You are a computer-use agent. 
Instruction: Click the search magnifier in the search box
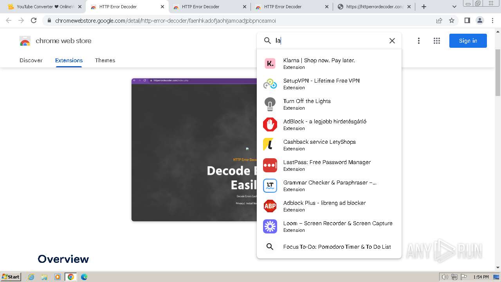(x=267, y=41)
